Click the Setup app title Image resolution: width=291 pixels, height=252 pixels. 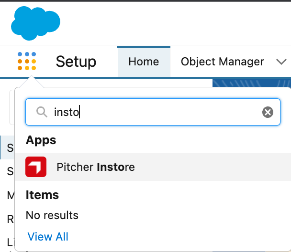click(x=76, y=62)
